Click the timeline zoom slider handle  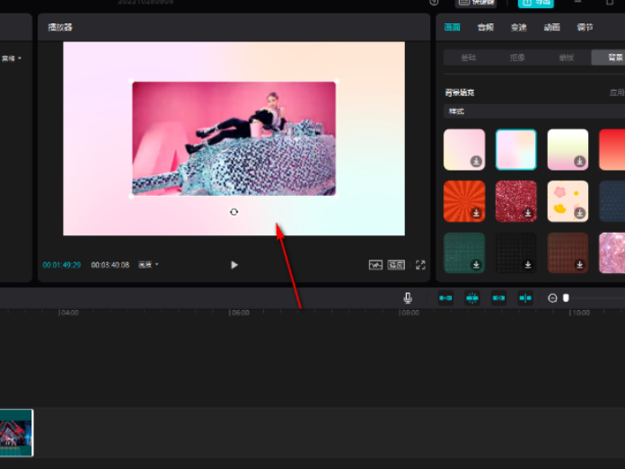point(566,298)
